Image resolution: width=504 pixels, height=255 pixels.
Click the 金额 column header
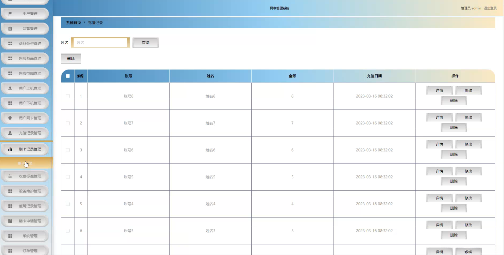[x=292, y=76]
